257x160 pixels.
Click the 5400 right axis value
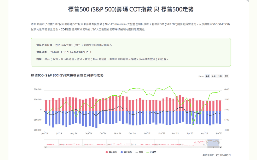coord(226,110)
